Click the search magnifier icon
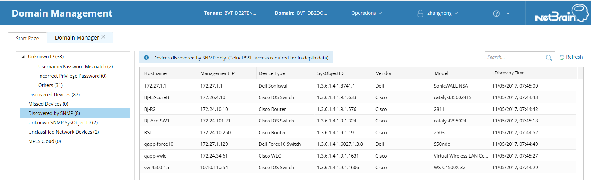This screenshot has width=591, height=180. [x=549, y=58]
